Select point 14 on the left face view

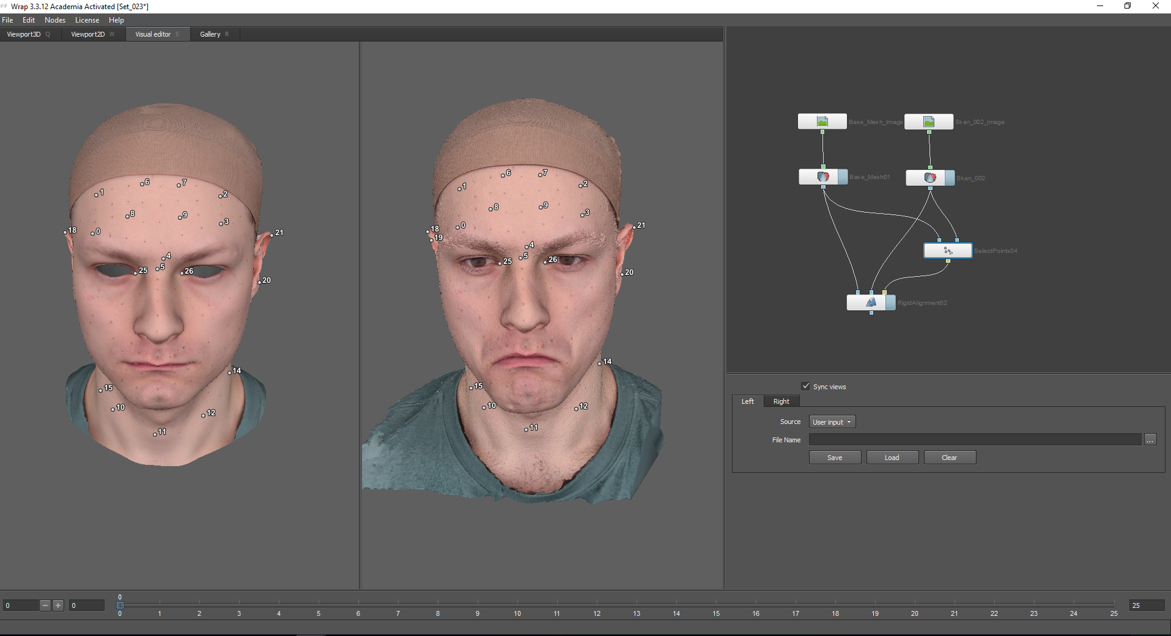click(230, 373)
